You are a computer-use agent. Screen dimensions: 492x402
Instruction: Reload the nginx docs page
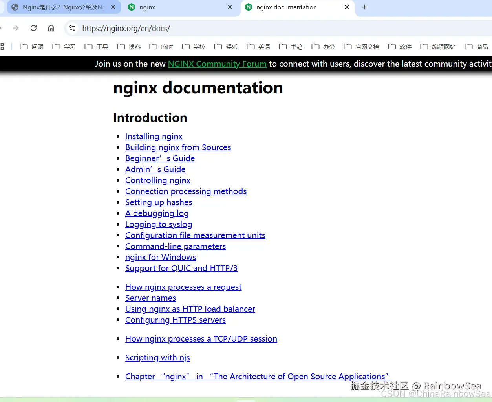coord(34,28)
